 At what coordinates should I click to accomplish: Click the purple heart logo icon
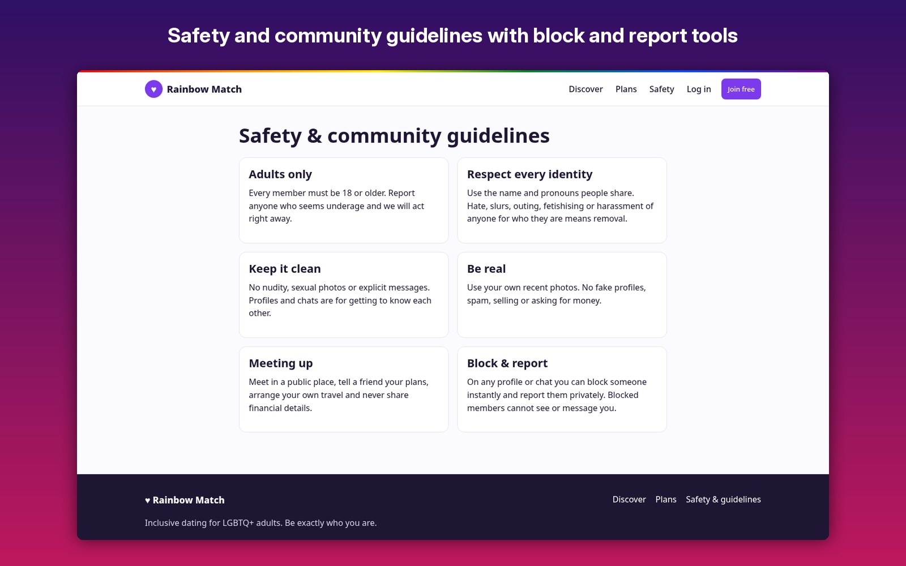click(x=153, y=89)
